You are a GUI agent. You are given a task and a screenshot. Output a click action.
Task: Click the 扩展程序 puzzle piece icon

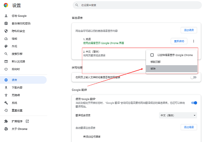click(6, 121)
